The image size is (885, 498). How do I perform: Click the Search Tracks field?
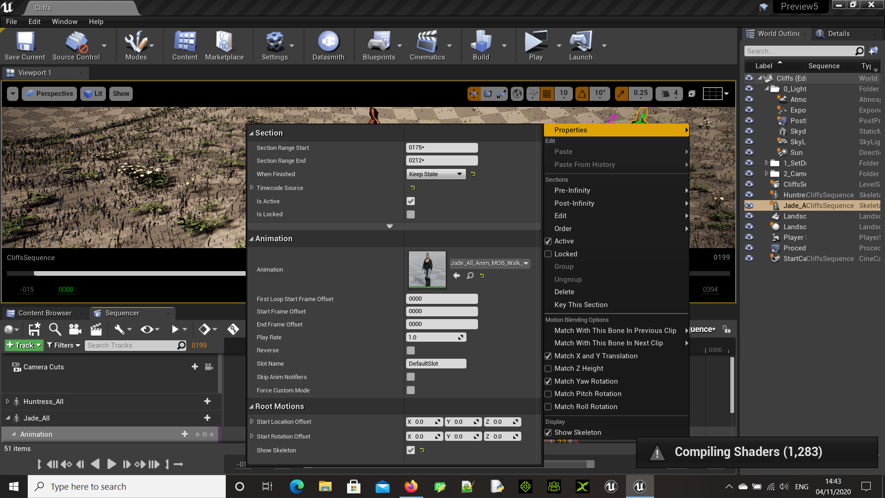pos(136,345)
